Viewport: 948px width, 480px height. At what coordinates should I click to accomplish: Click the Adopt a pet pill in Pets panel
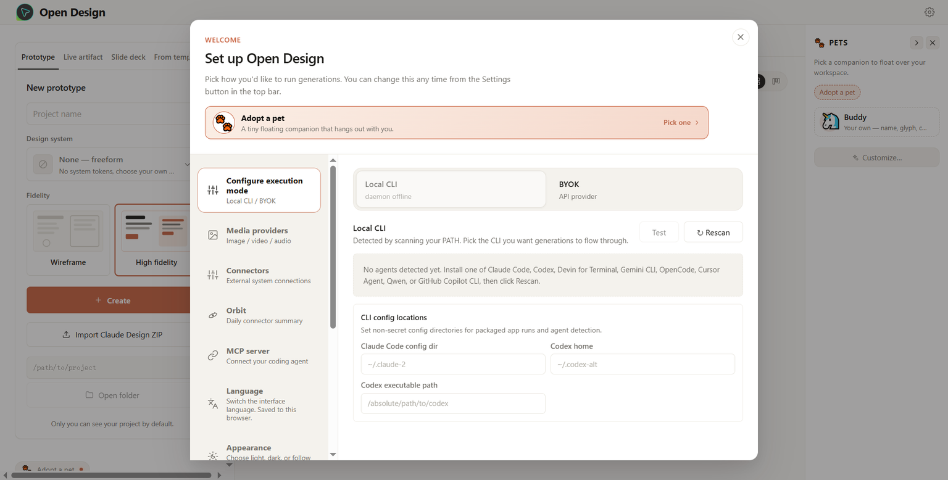pos(837,93)
